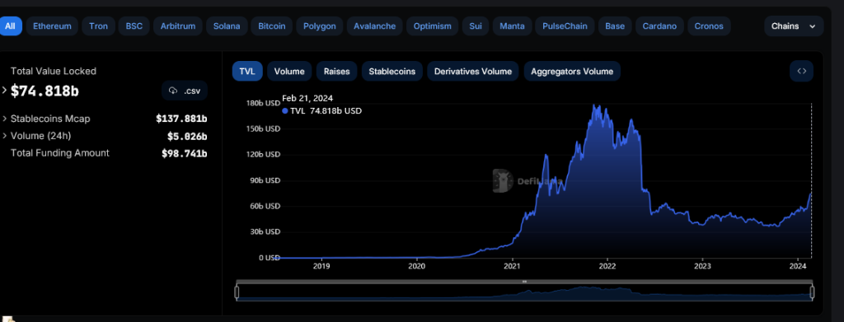Filter by Cardano chain
Image resolution: width=844 pixels, height=322 pixels.
click(659, 26)
